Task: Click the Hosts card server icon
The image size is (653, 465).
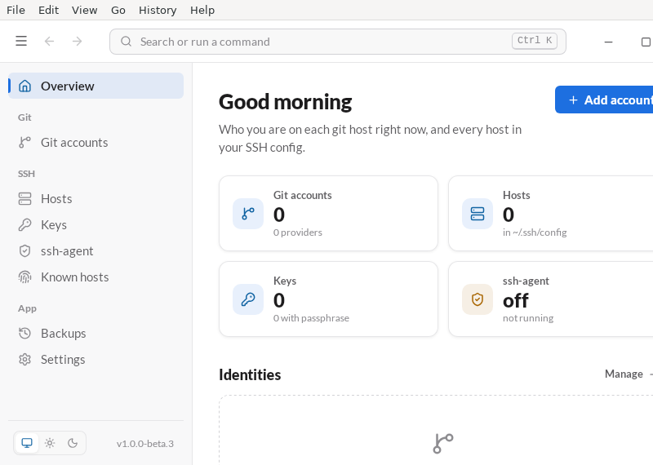Action: (x=478, y=214)
